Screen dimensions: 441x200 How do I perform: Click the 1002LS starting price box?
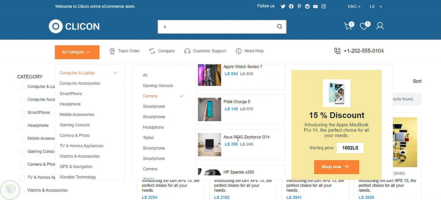(350, 148)
